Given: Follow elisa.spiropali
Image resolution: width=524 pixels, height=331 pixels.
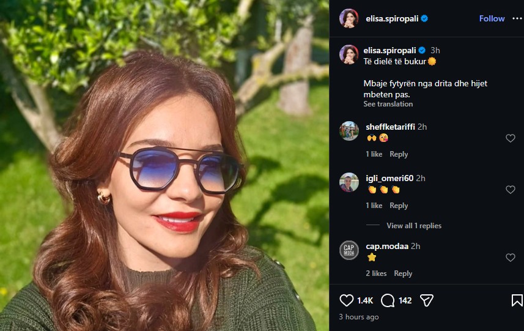Looking at the screenshot, I should pos(492,18).
